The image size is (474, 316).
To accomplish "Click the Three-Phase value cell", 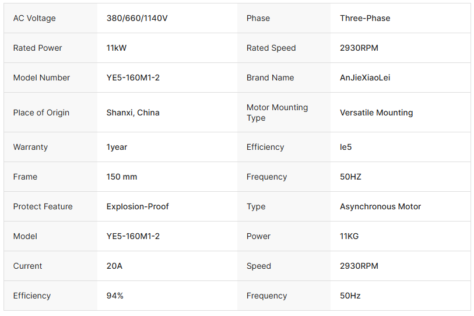I will click(365, 18).
